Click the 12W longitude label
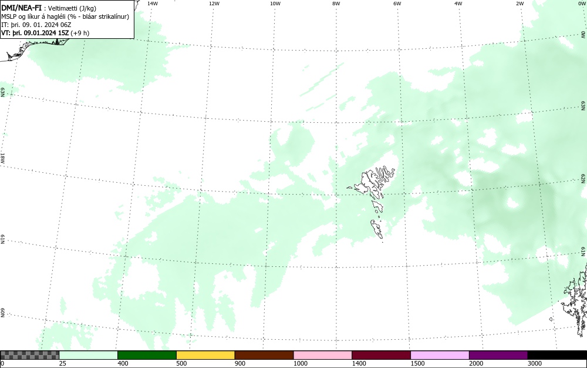Image resolution: width=587 pixels, height=368 pixels. [x=214, y=4]
